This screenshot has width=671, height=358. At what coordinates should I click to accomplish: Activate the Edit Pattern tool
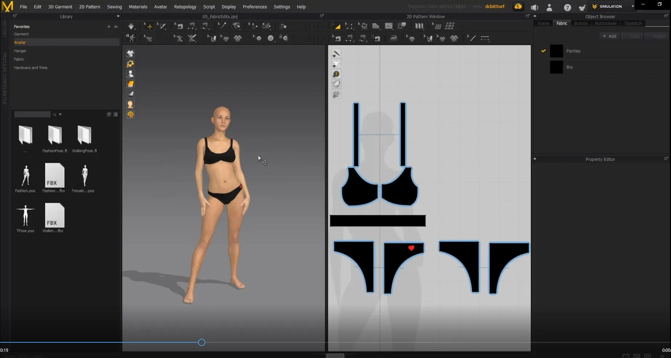click(350, 26)
